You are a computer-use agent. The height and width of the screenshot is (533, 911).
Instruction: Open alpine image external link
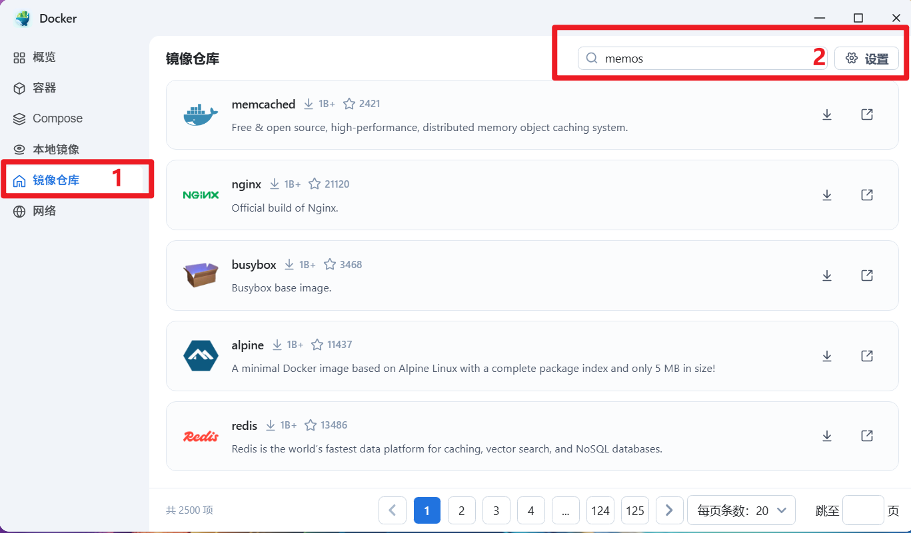[x=867, y=356]
